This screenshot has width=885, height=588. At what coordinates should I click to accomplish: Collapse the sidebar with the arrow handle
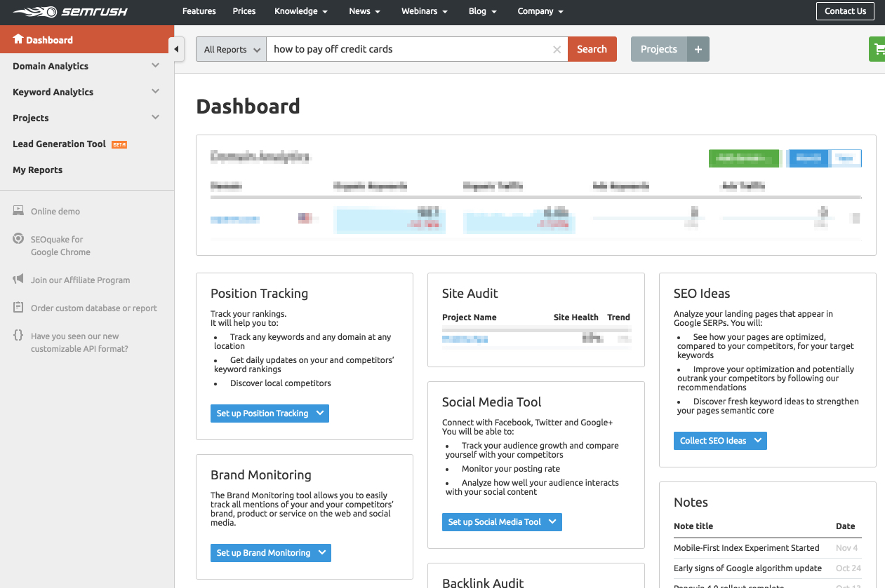tap(175, 49)
